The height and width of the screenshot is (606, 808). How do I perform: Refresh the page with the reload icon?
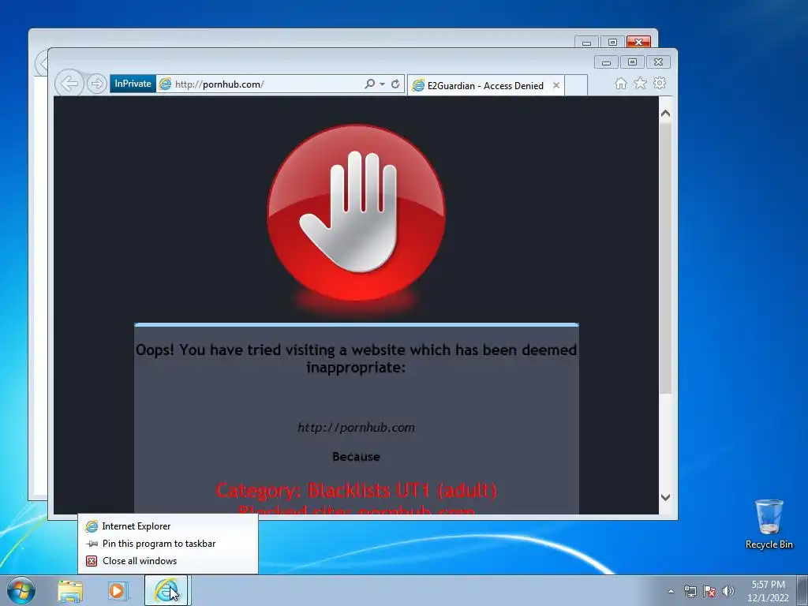(395, 84)
